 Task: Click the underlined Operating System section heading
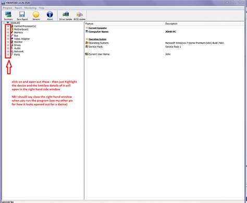coord(97,39)
